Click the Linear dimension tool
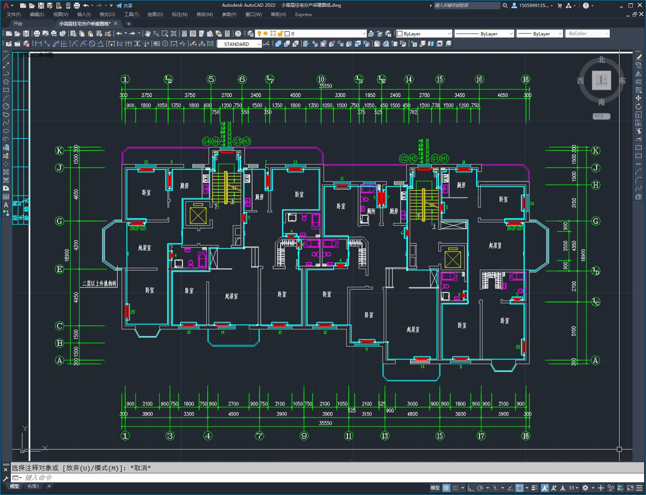Image resolution: width=646 pixels, height=495 pixels. pyautogui.click(x=38, y=44)
